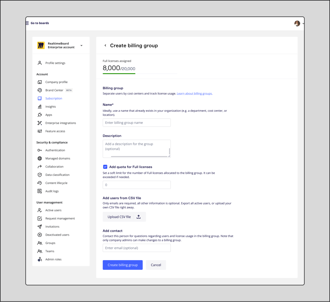Open Learn about billing groups link
This screenshot has width=330, height=302.
194,94
